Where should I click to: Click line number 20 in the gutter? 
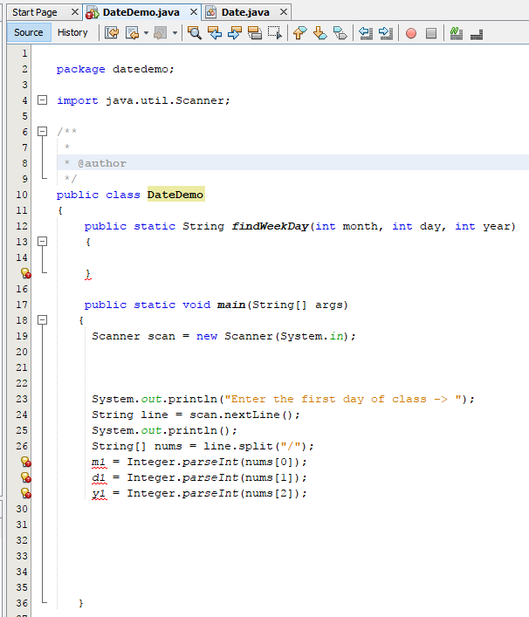[x=22, y=352]
